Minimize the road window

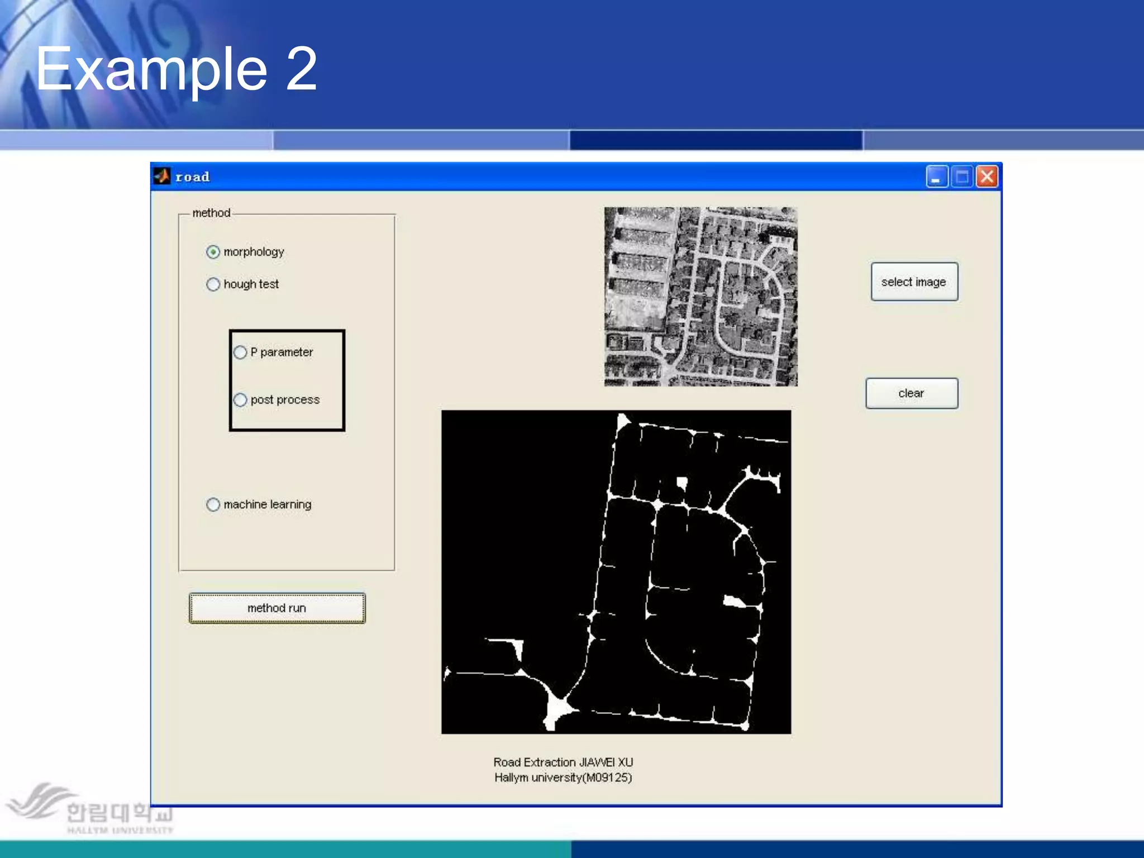click(937, 177)
